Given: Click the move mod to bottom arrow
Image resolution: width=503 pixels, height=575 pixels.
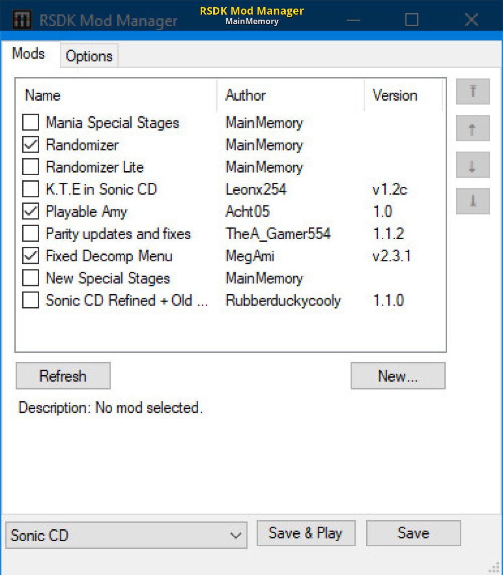Looking at the screenshot, I should point(472,200).
